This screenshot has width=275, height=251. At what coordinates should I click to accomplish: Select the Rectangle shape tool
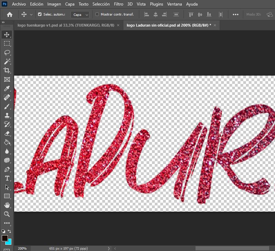tap(7, 196)
